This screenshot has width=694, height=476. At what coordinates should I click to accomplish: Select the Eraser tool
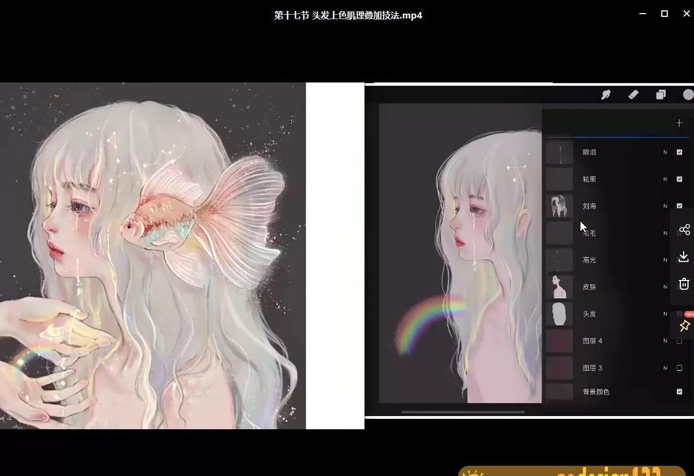pos(633,94)
